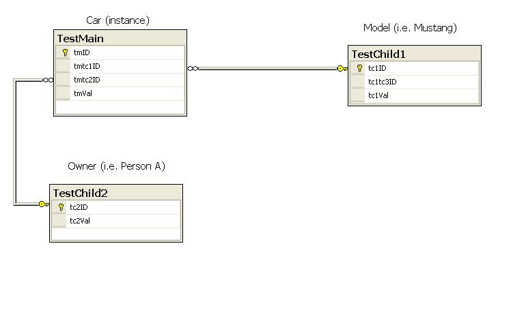Select the TestChild2 table header
Screen dimensions: 526x310
point(115,193)
